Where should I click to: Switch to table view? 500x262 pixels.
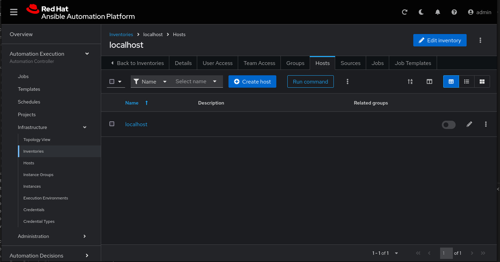pyautogui.click(x=451, y=81)
